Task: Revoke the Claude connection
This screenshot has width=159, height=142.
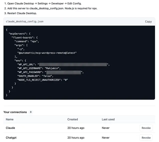Action: point(146,128)
